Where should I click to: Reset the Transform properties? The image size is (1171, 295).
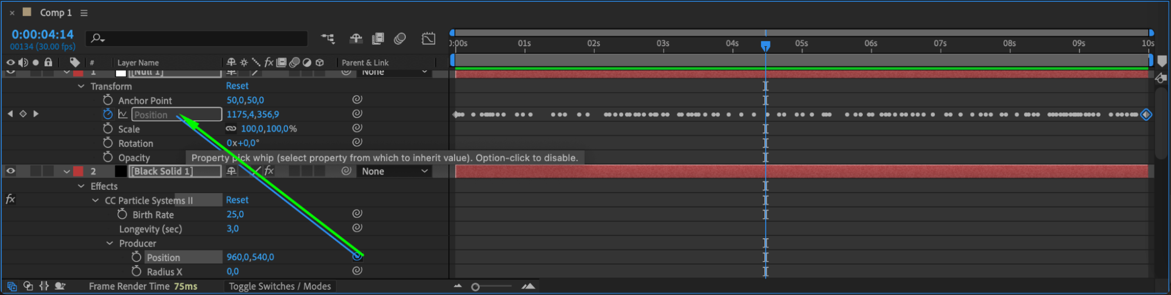(x=237, y=85)
